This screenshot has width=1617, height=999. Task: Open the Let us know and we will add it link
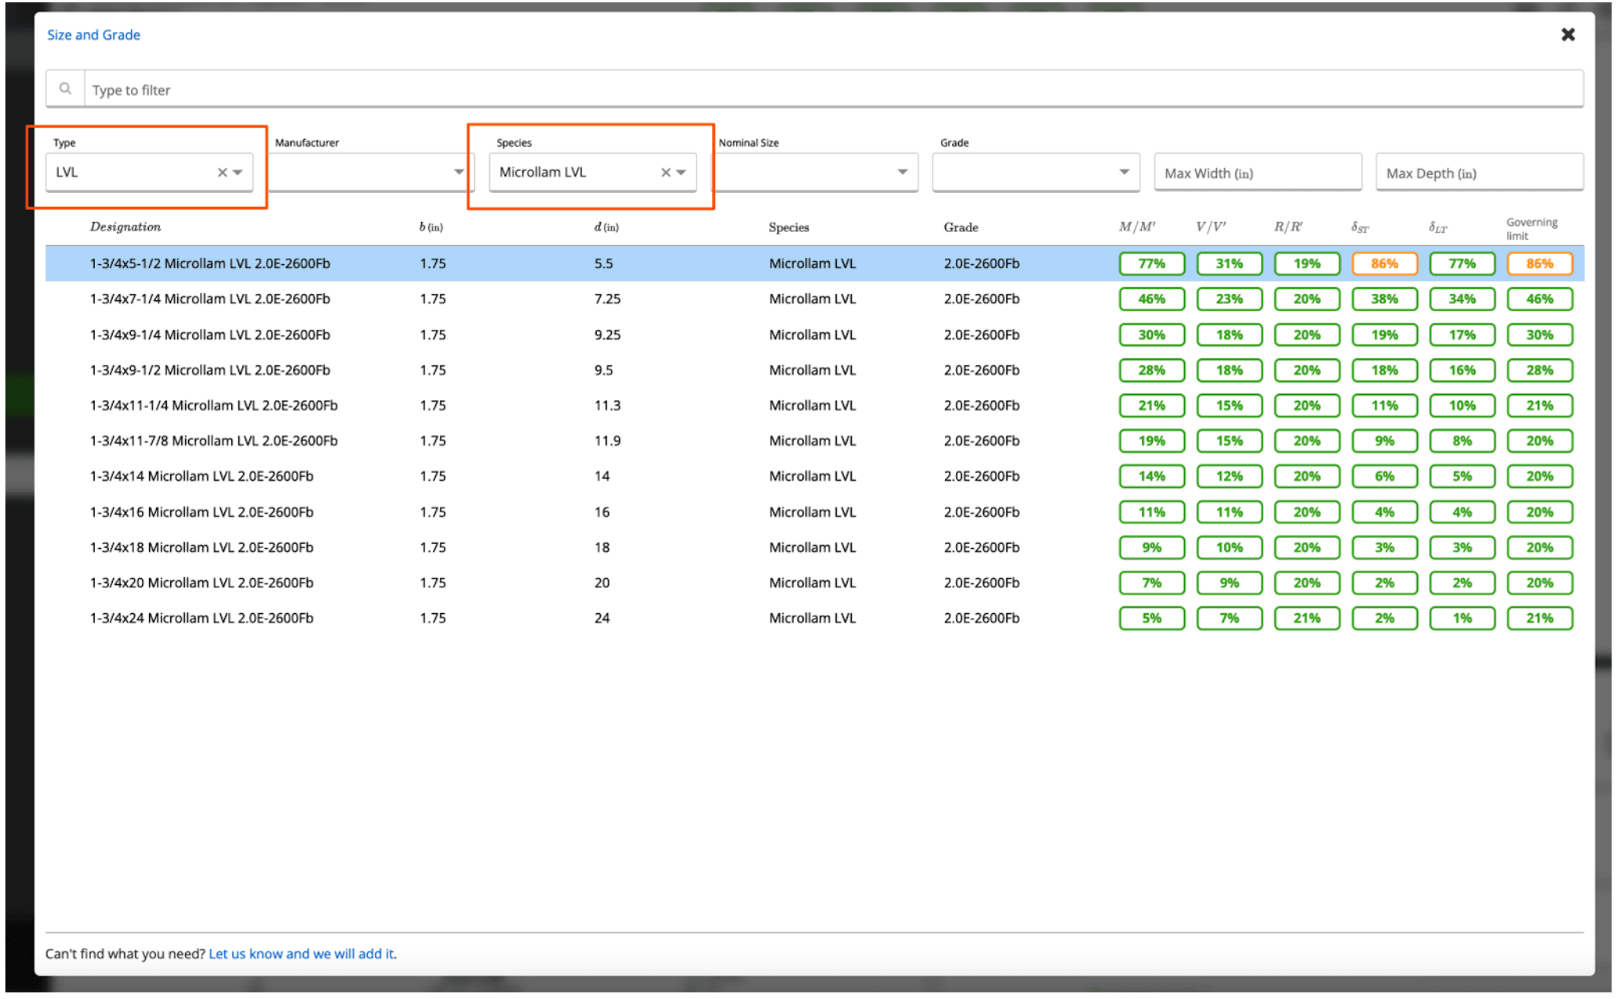click(x=301, y=954)
